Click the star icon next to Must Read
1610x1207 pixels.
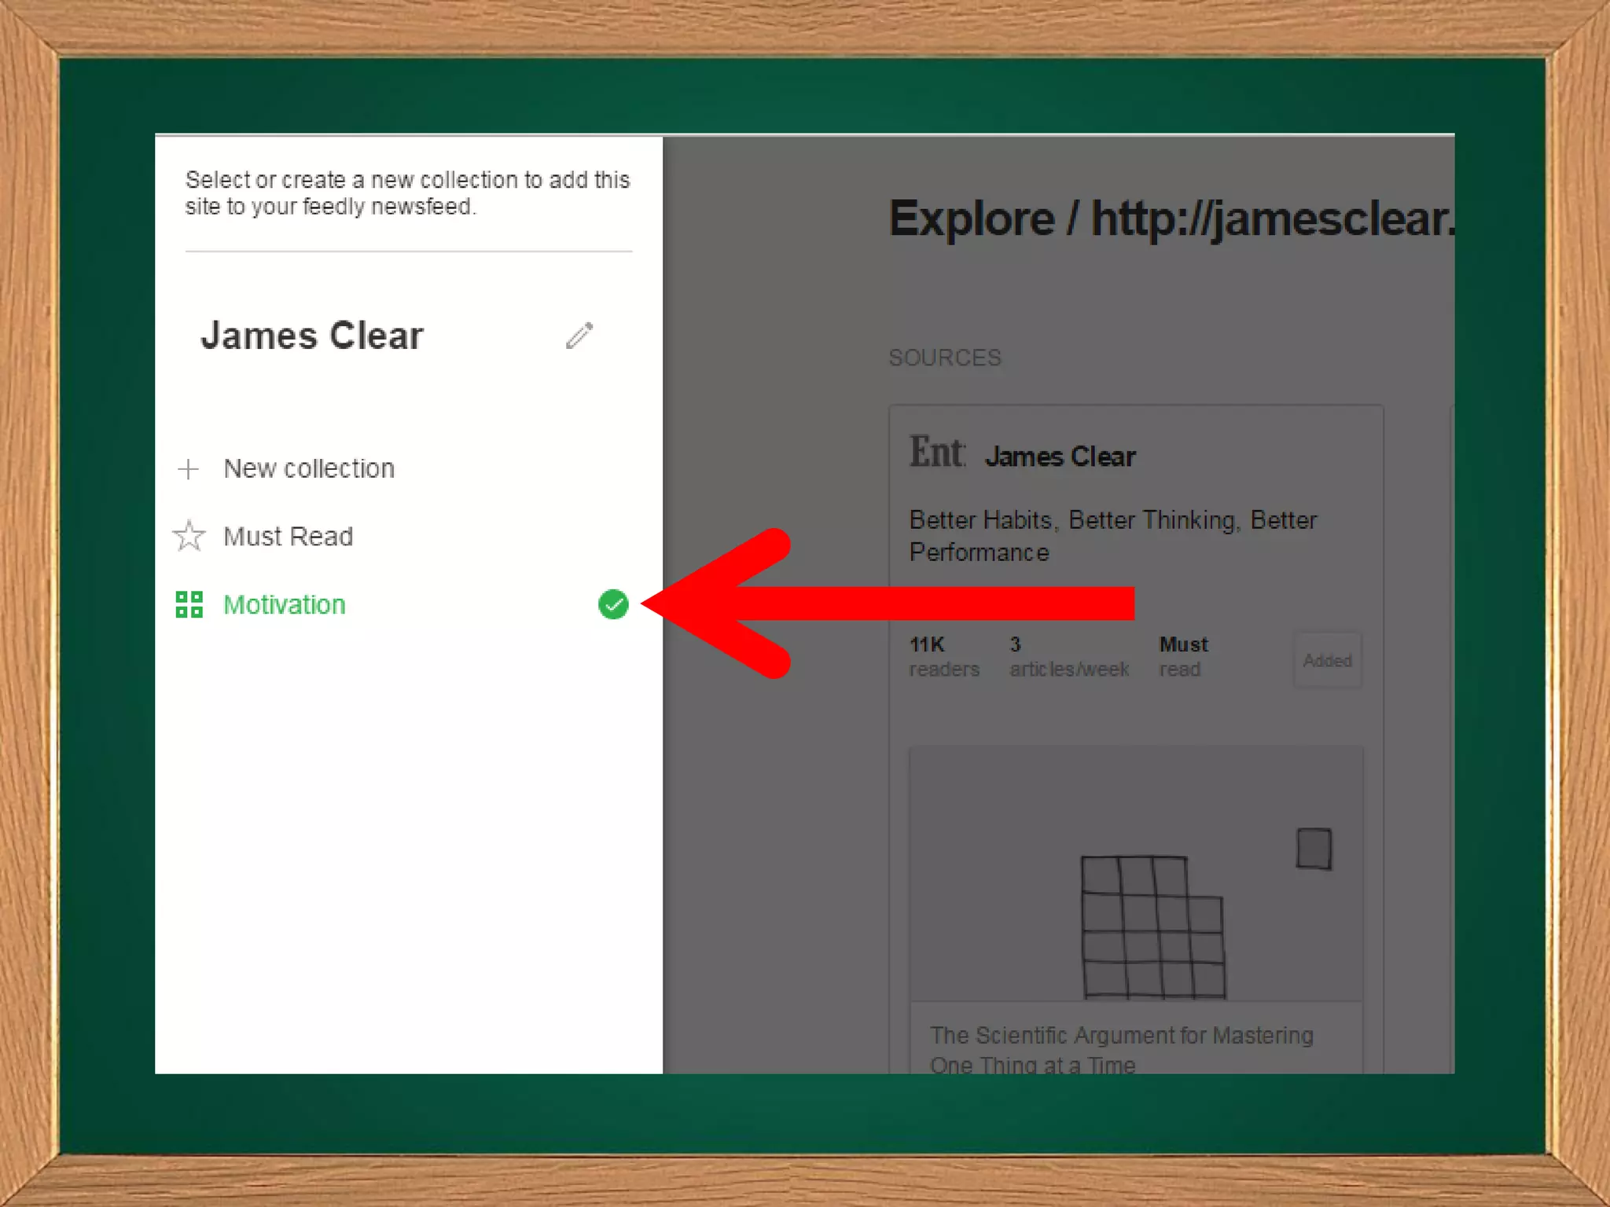189,536
